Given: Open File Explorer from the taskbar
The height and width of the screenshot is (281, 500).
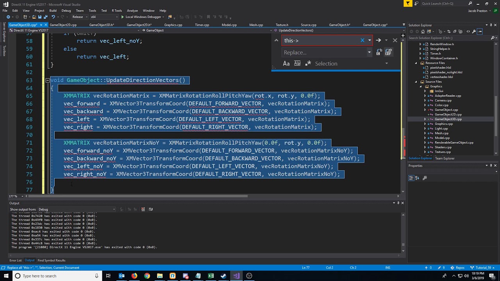Looking at the screenshot, I should [160, 276].
